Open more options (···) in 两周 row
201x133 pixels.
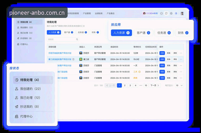click(x=181, y=78)
